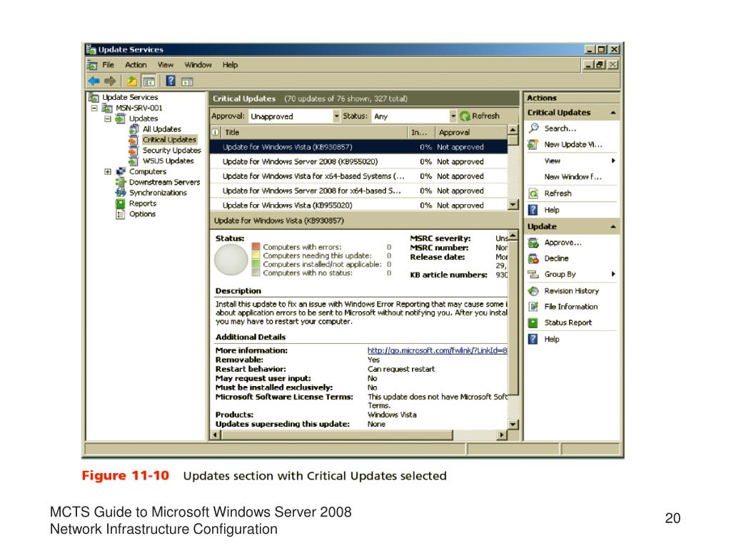This screenshot has width=731, height=548.
Task: Sort by the Approval column header
Action: tap(470, 132)
